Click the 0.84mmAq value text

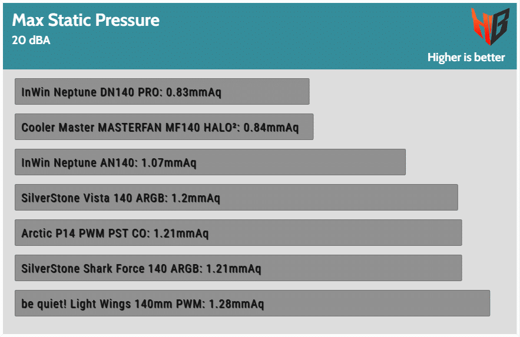click(x=271, y=128)
